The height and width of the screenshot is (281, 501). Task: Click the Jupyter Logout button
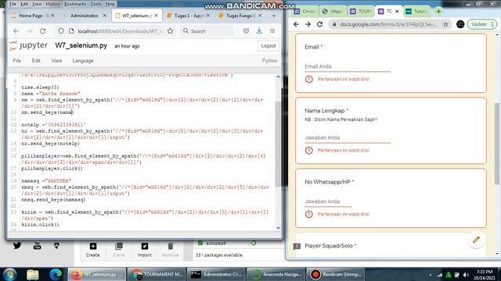pos(268,46)
